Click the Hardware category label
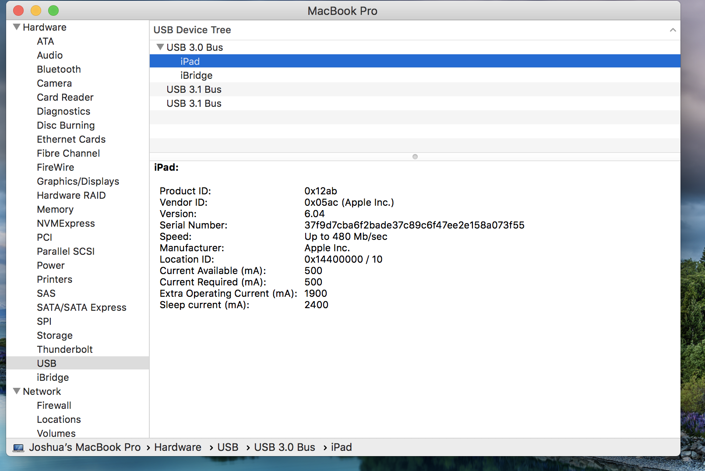This screenshot has width=705, height=471. click(45, 27)
